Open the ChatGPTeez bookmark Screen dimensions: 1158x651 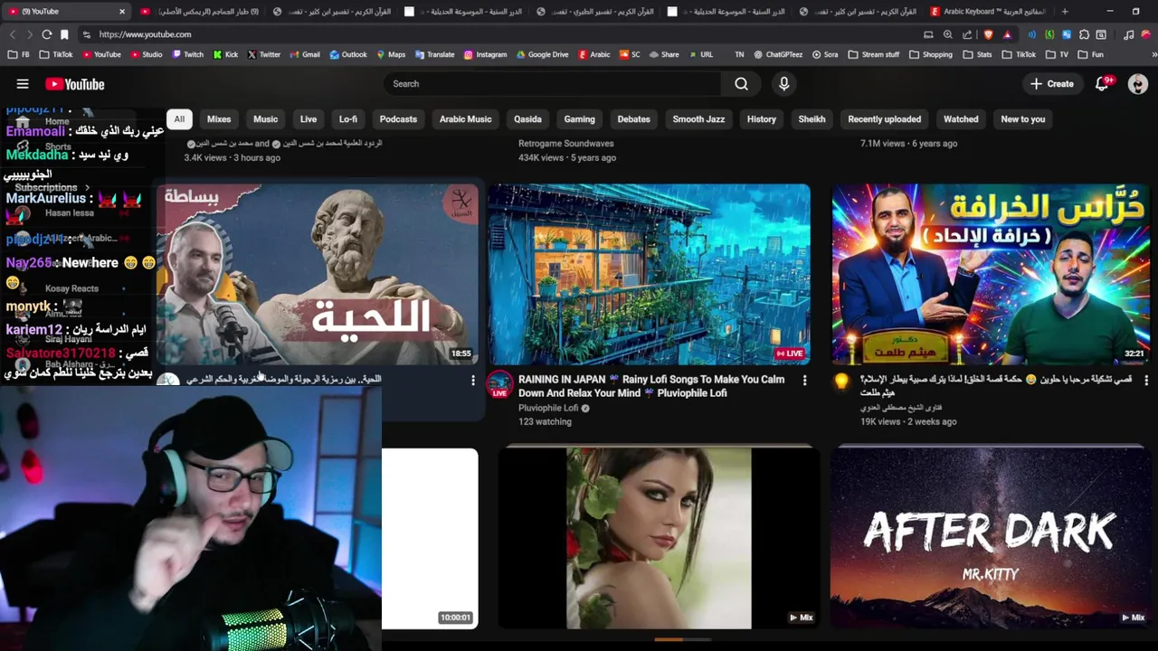777,54
